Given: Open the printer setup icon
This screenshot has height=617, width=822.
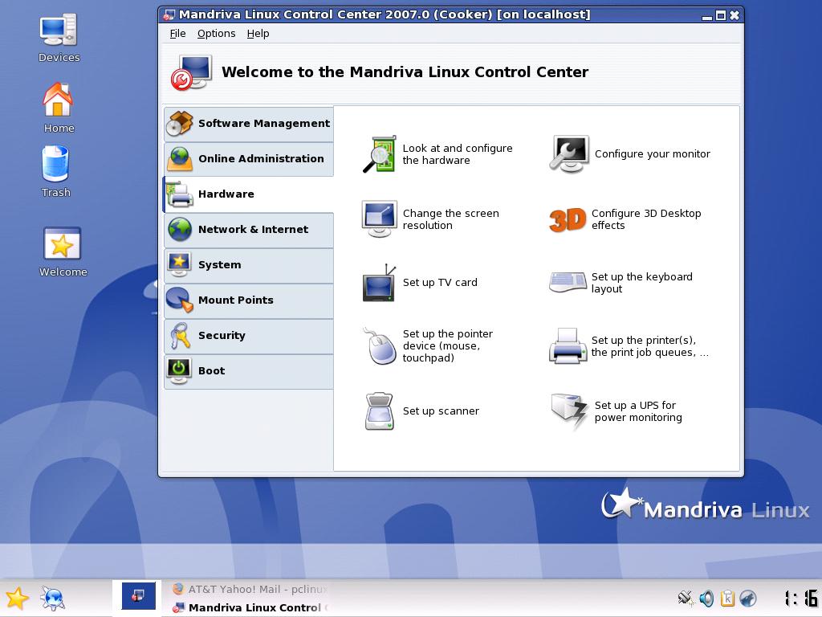Looking at the screenshot, I should [568, 345].
